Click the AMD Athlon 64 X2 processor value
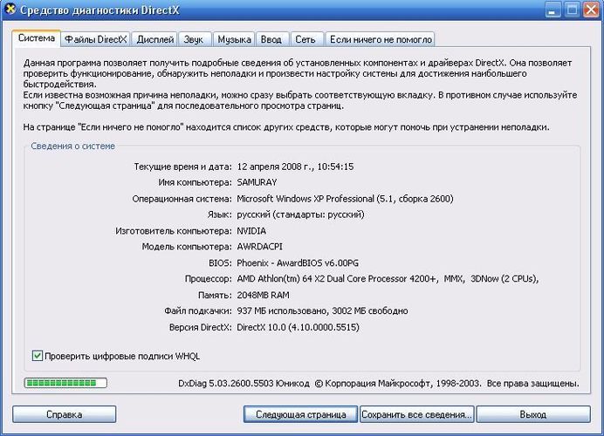This screenshot has width=604, height=436. coord(388,279)
